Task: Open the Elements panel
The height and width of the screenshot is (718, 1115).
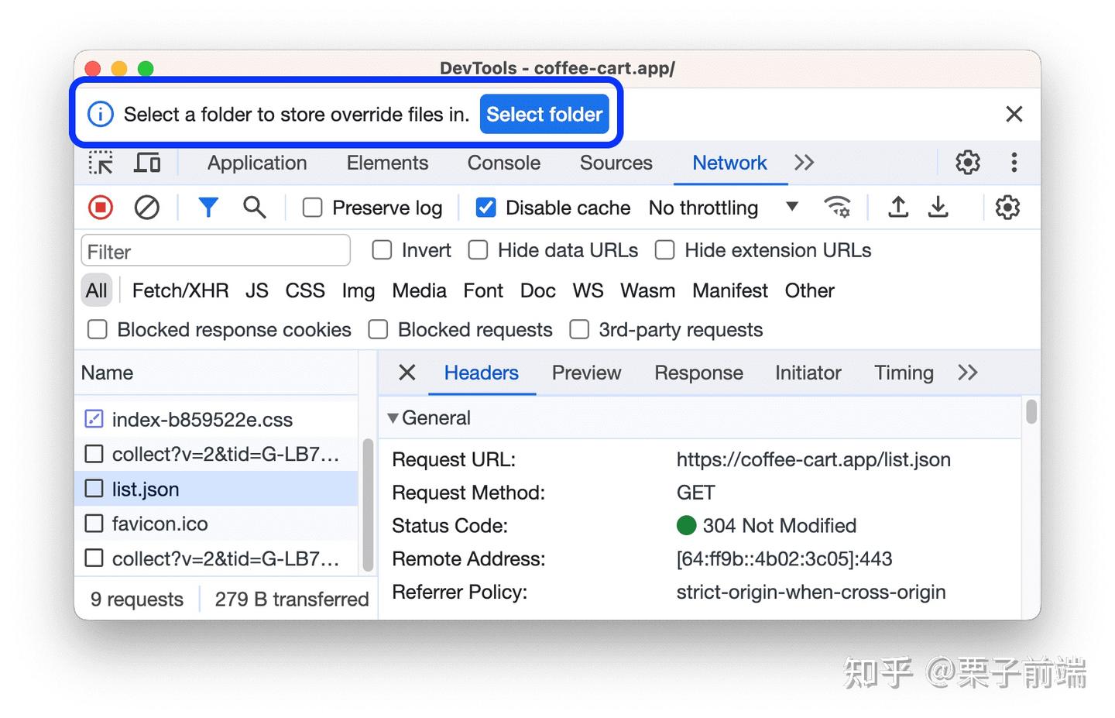Action: point(387,163)
